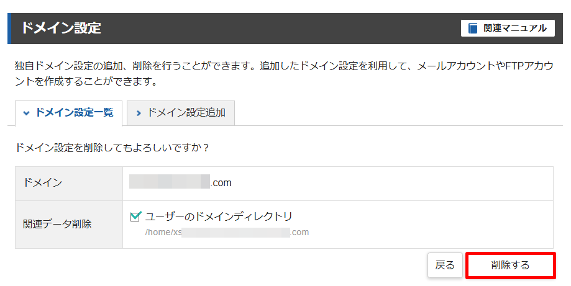Uncheck the ユーザーのドメインディレクトリ checkbox
Image resolution: width=571 pixels, height=286 pixels.
(136, 217)
